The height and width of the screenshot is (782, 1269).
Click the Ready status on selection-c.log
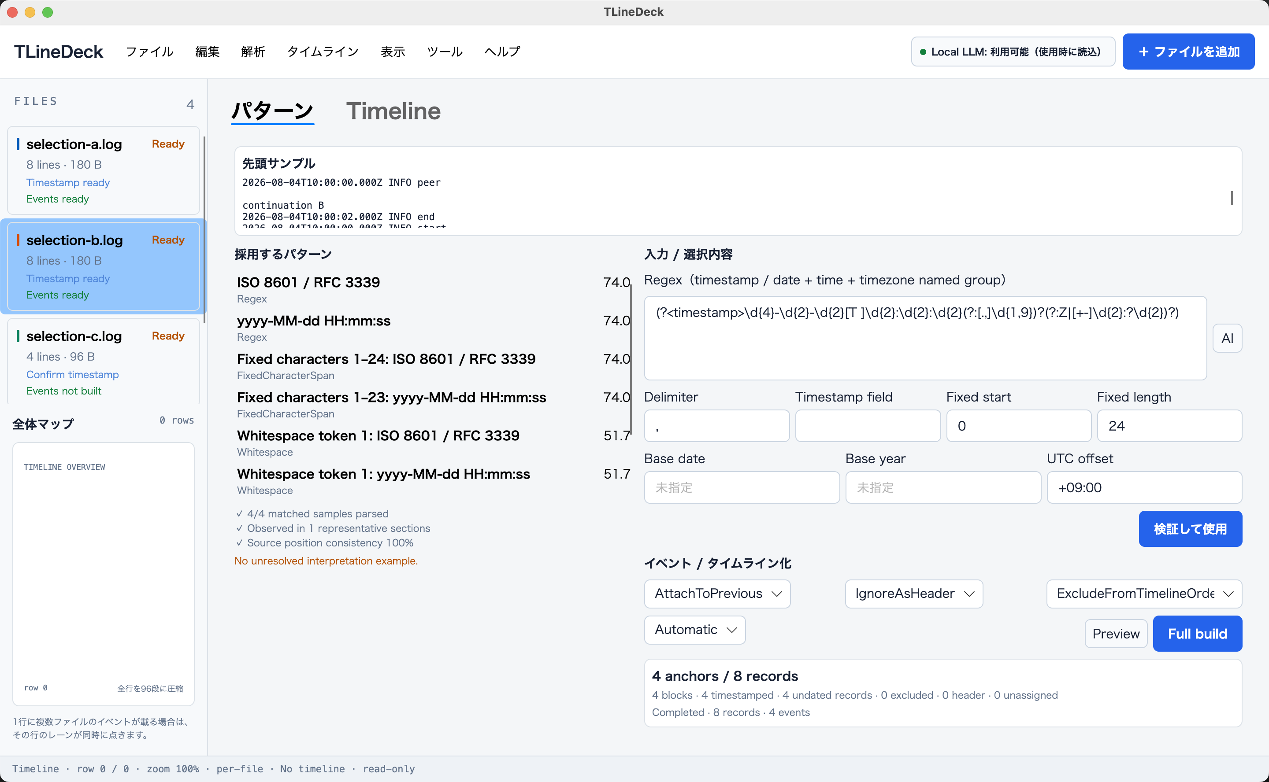[x=168, y=336]
